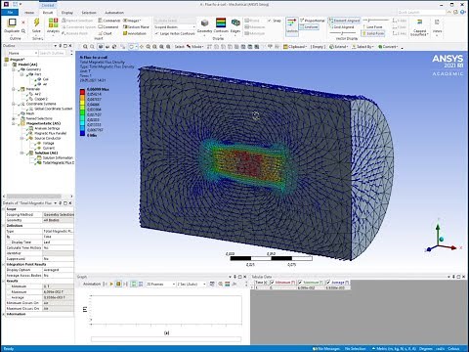
Task: Click the red delete X in Outline group
Action: (x=23, y=22)
